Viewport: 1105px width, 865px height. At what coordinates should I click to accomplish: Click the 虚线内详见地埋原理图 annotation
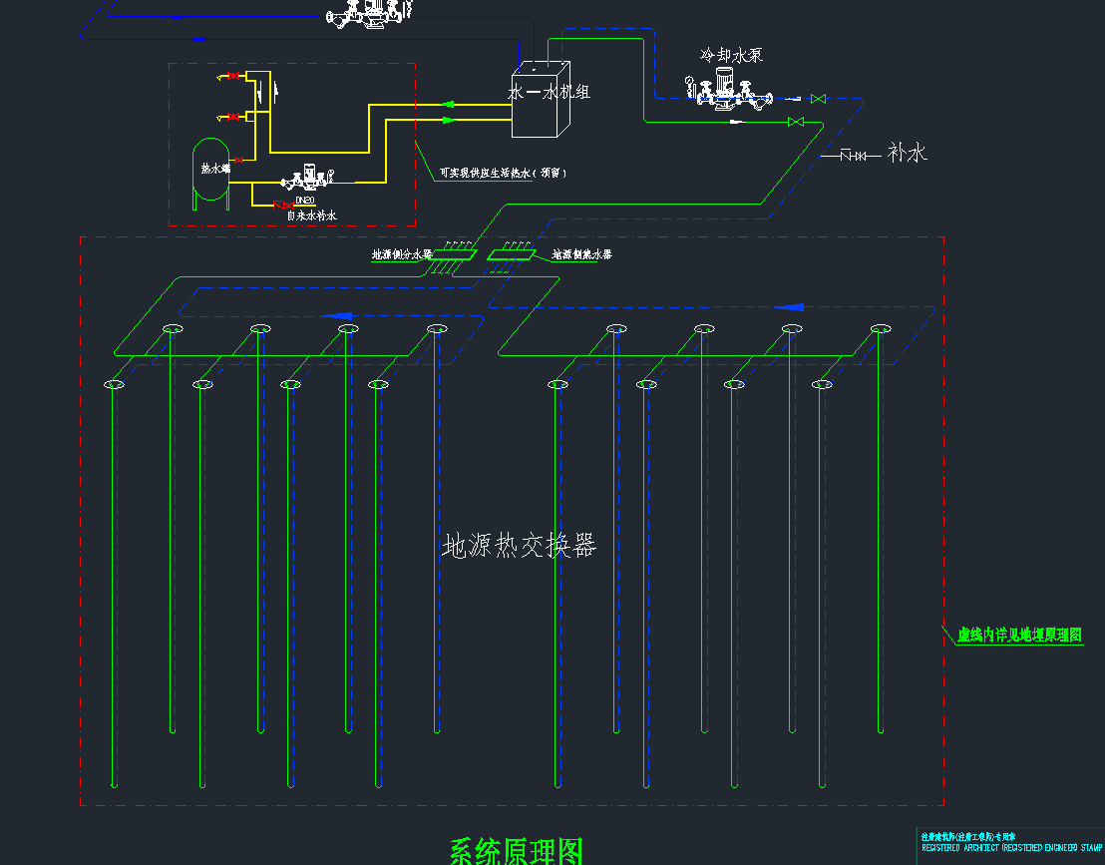[x=1019, y=636]
